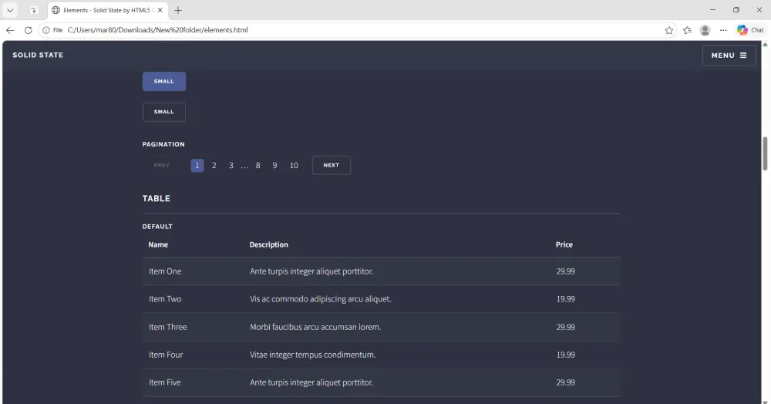Click the PAGINATION heading
This screenshot has width=771, height=404.
(163, 144)
